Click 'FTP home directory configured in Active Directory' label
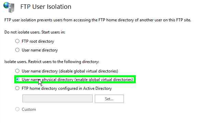Image resolution: width=201 pixels, height=123 pixels. tap(67, 88)
